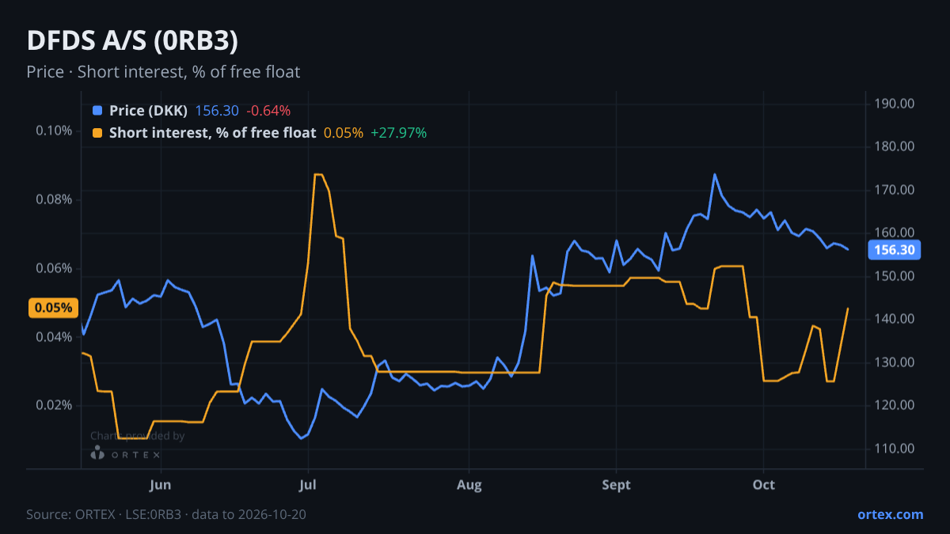Click the 0.04% left axis label
Screen dimensions: 950x534
pyautogui.click(x=54, y=337)
